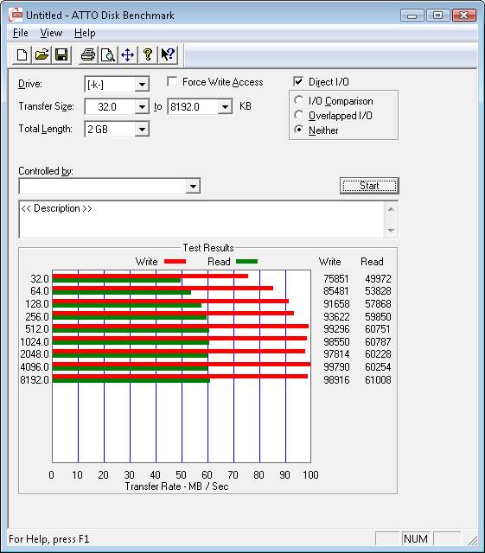Close the ATTO Disk Benchmark window
Screen dimensions: 485x553
tap(464, 16)
